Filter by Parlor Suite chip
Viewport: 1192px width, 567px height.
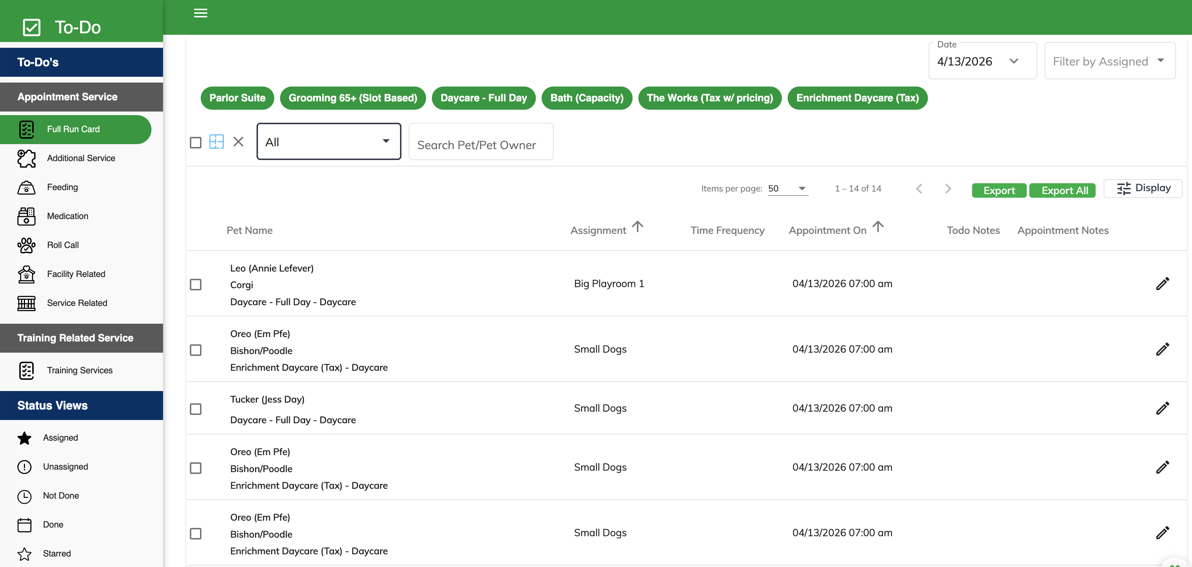(237, 98)
